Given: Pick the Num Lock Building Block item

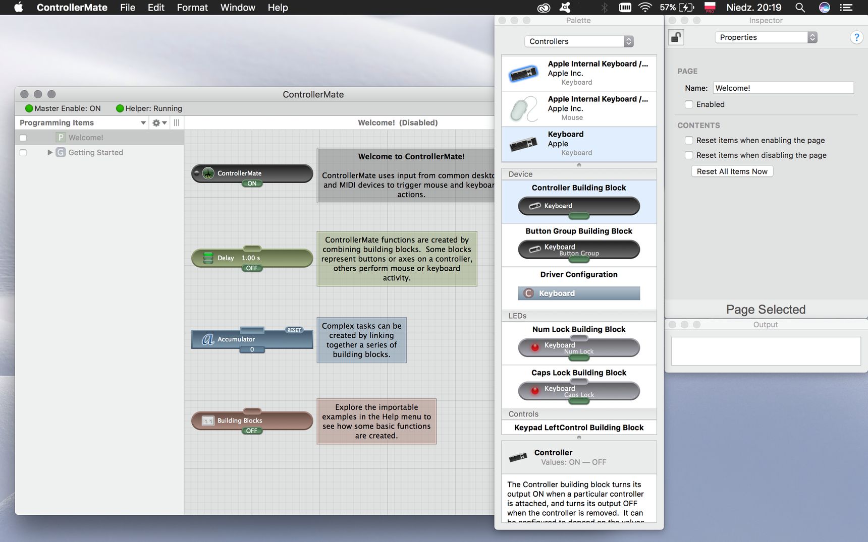Looking at the screenshot, I should 579,348.
